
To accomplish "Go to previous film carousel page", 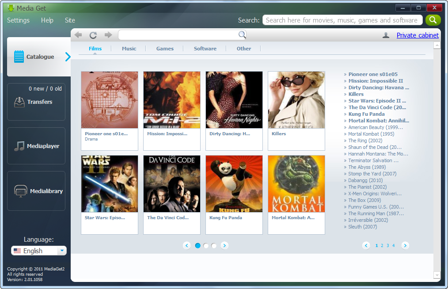I will click(187, 246).
